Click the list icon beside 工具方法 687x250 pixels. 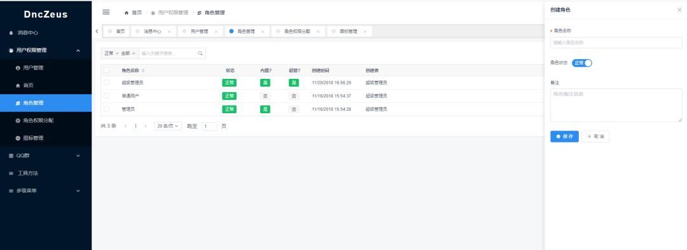(x=11, y=174)
